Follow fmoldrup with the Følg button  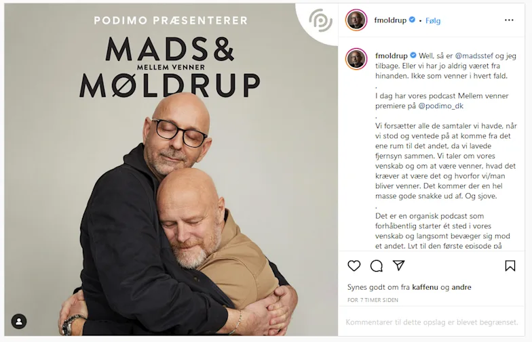pos(433,20)
